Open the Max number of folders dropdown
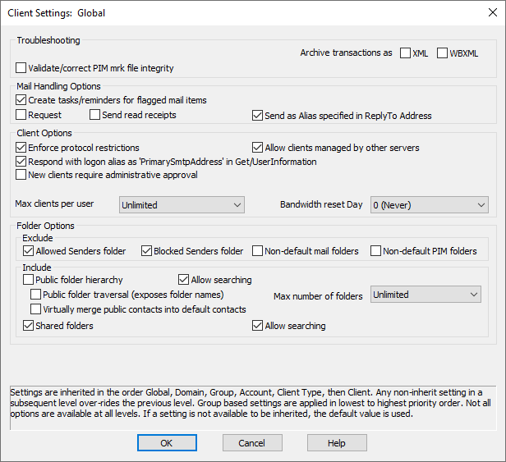The height and width of the screenshot is (462, 506). pos(425,295)
